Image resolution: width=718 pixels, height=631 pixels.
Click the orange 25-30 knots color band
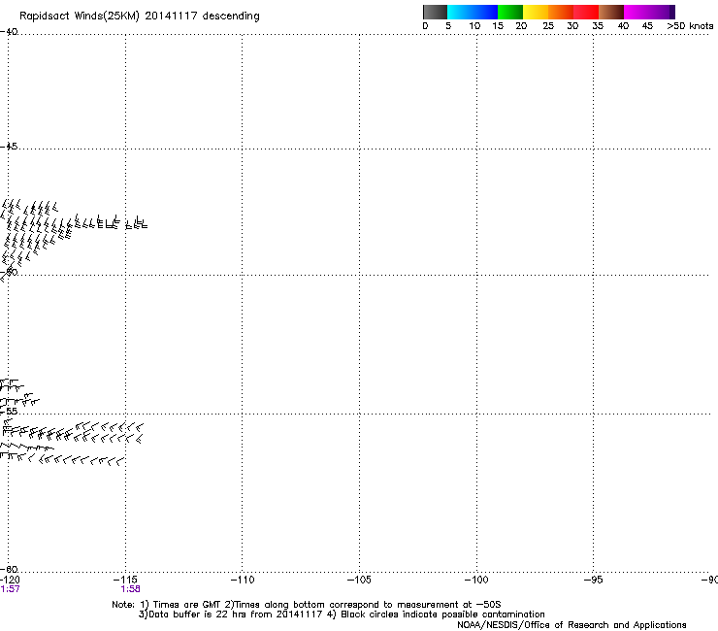pyautogui.click(x=561, y=12)
